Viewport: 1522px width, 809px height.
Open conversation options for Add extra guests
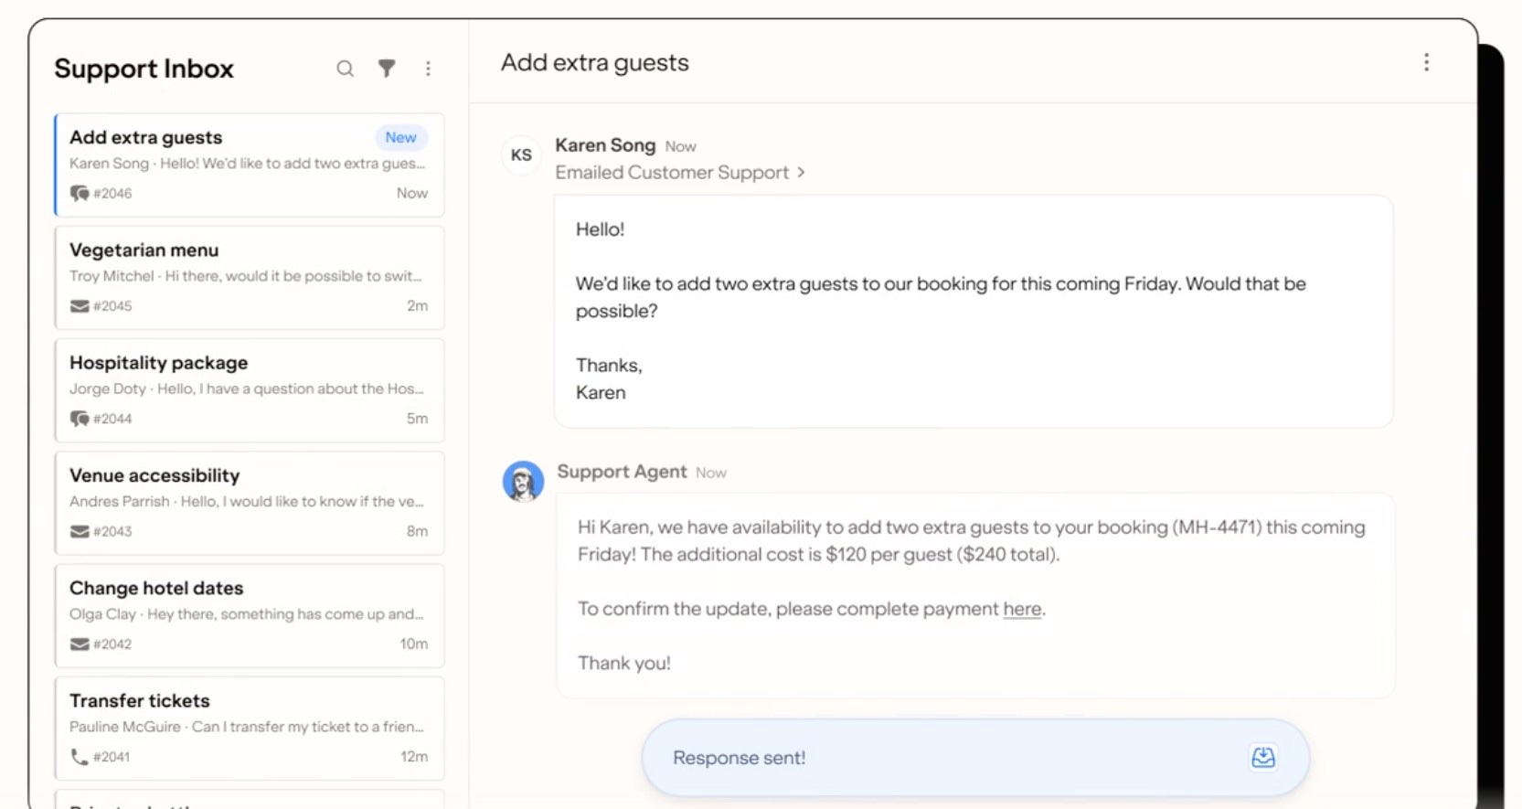(1426, 62)
